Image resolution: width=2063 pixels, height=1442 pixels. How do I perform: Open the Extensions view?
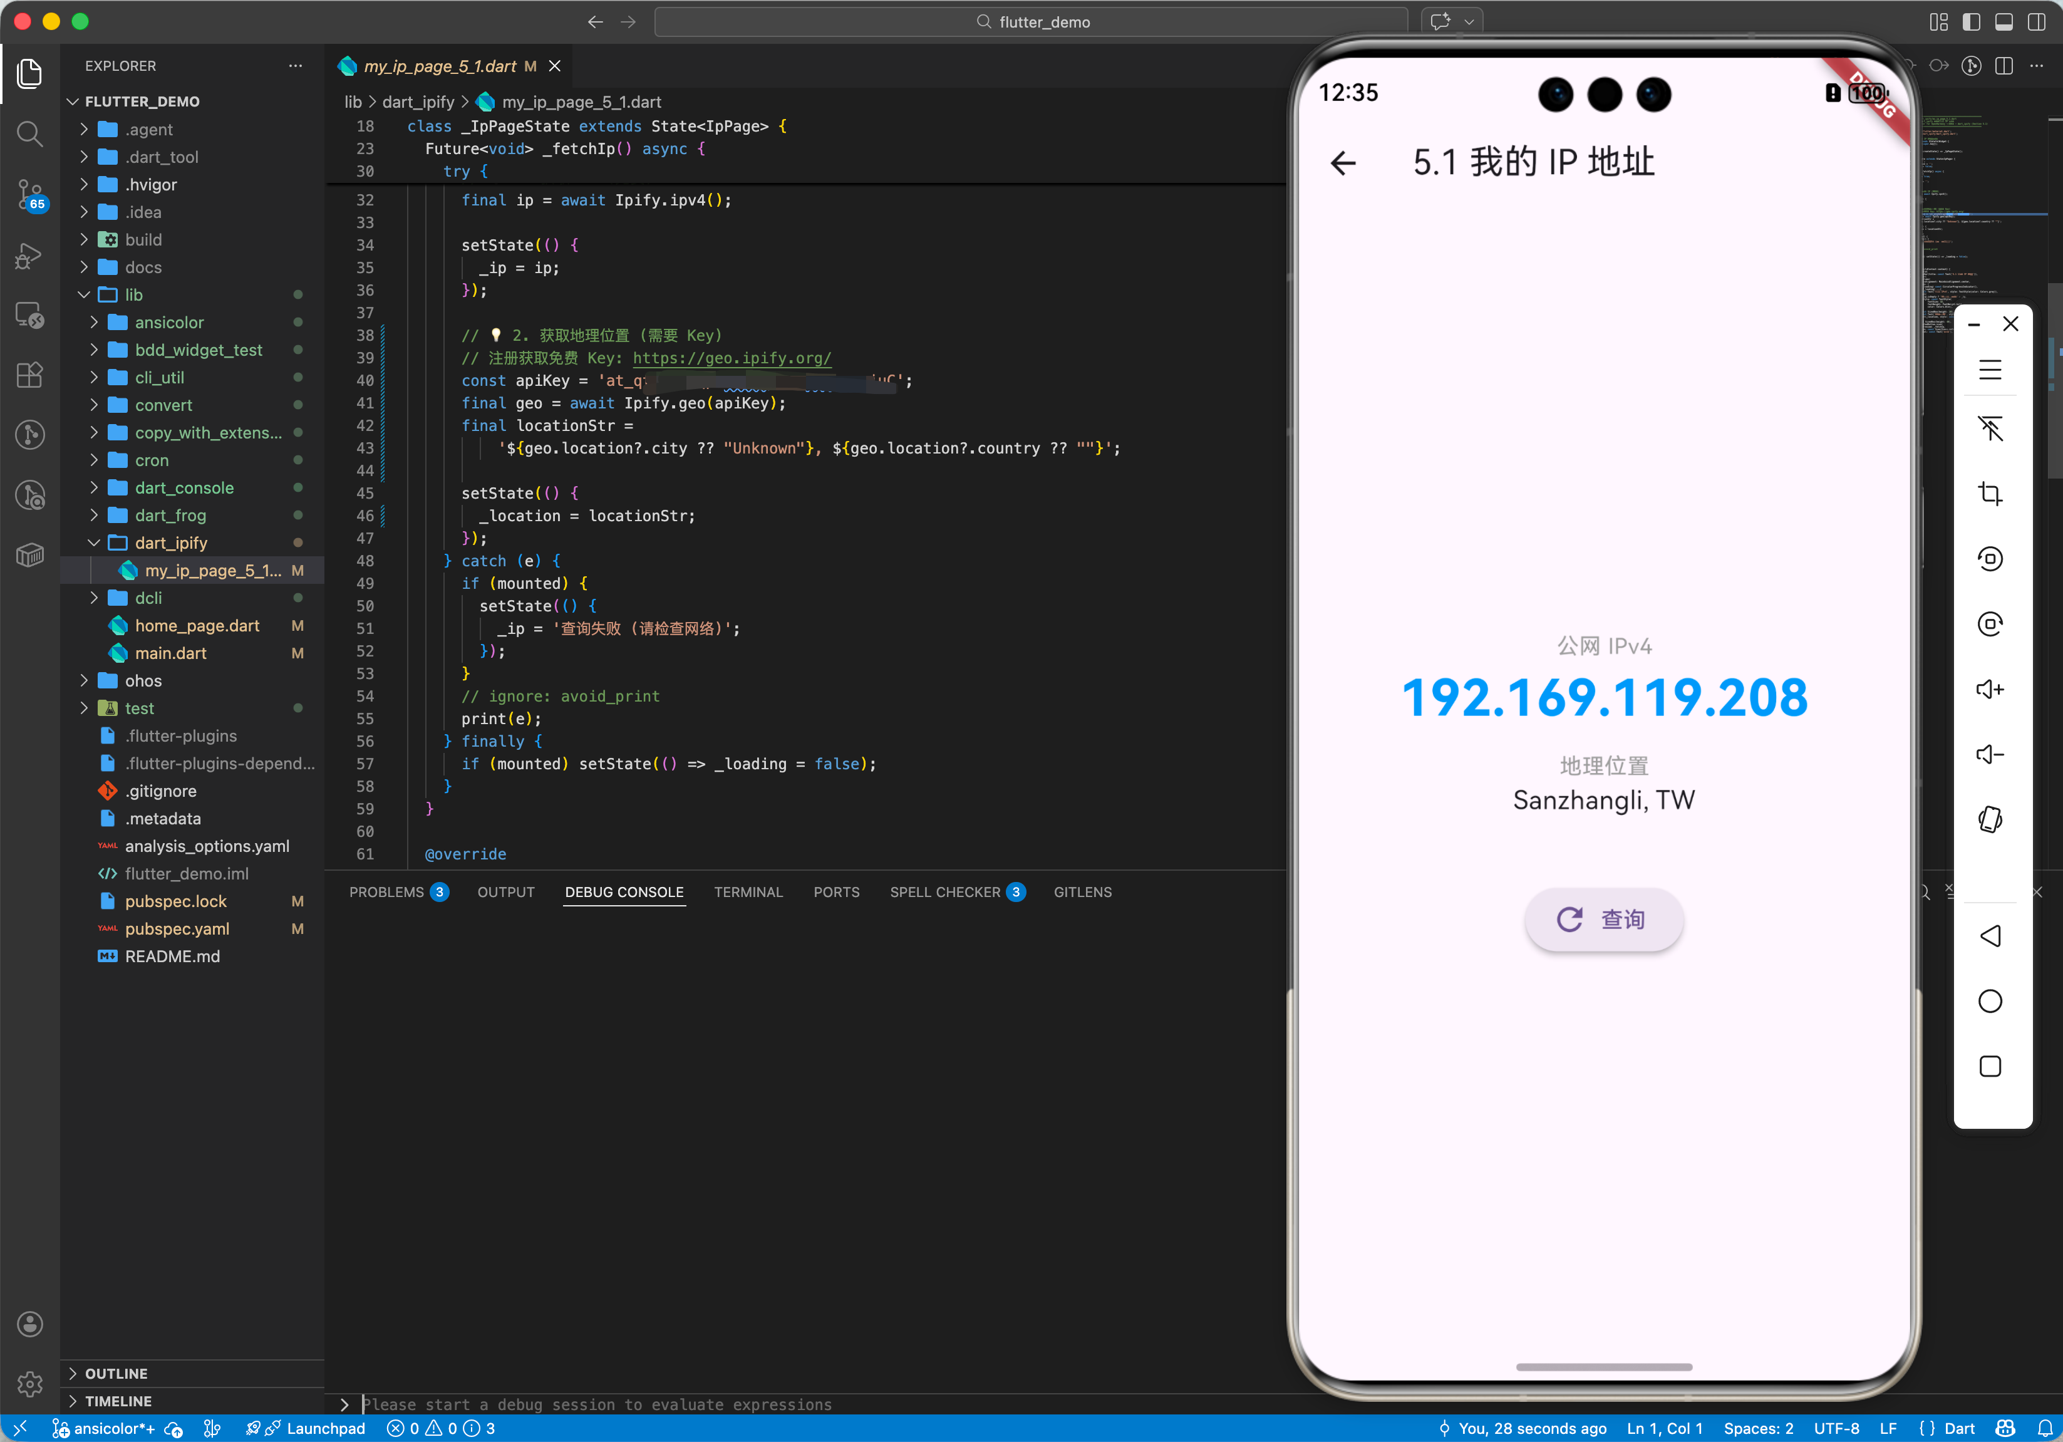pyautogui.click(x=29, y=375)
